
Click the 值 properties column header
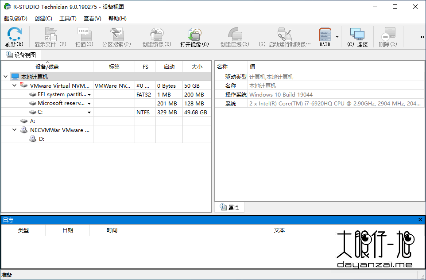coord(336,66)
